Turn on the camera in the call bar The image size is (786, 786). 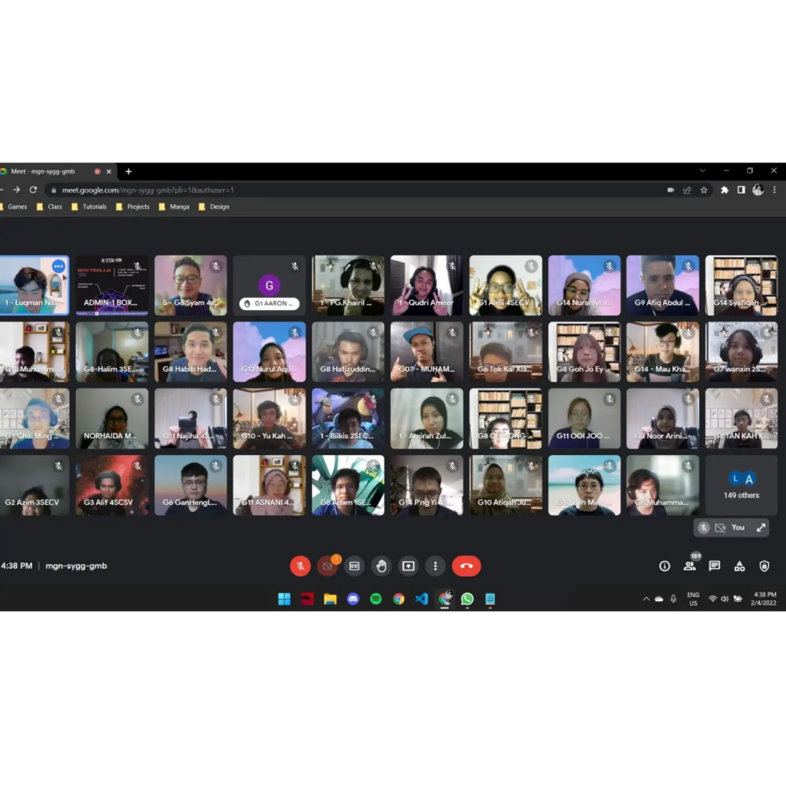coord(328,566)
